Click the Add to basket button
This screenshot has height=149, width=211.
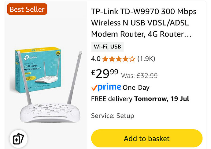click(x=147, y=139)
